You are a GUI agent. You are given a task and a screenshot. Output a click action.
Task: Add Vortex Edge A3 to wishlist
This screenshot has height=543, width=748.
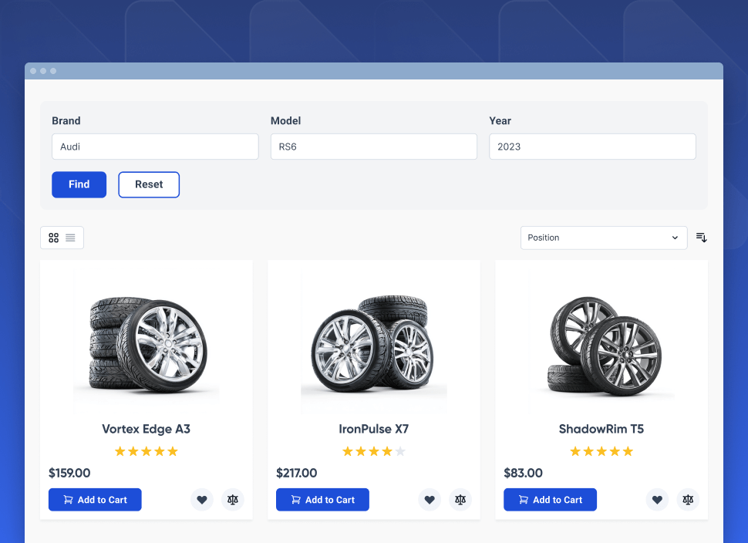[x=202, y=500]
